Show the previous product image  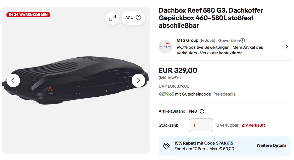(13, 80)
